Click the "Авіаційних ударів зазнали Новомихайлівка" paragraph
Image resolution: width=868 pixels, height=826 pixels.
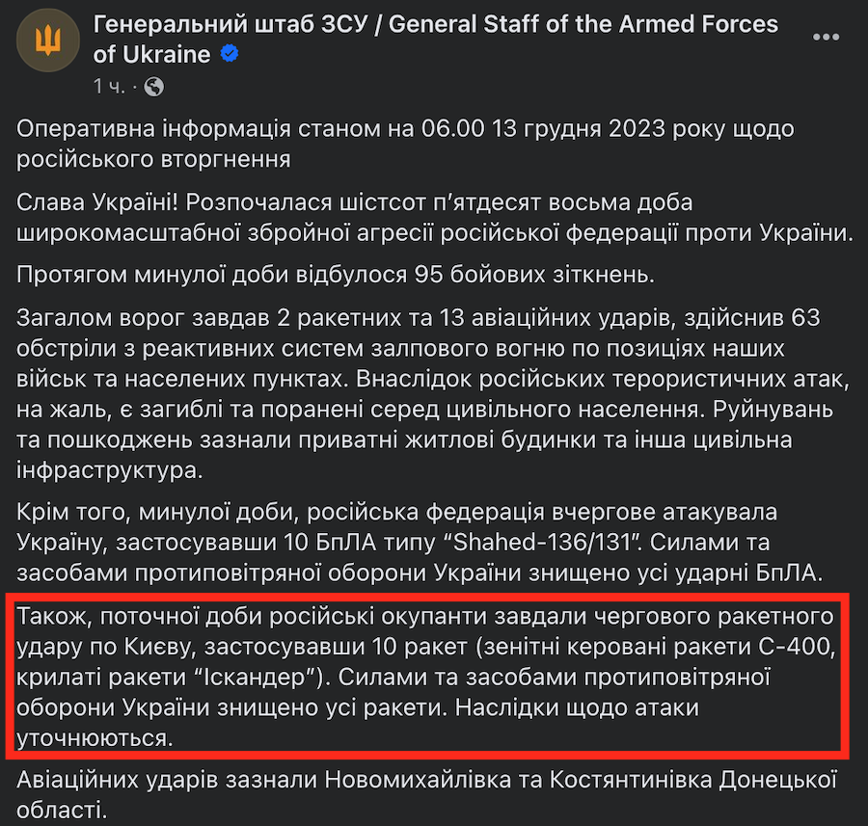point(424,779)
